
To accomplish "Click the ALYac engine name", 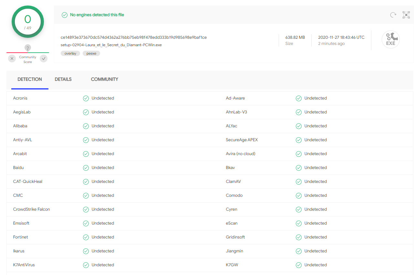I will click(232, 126).
